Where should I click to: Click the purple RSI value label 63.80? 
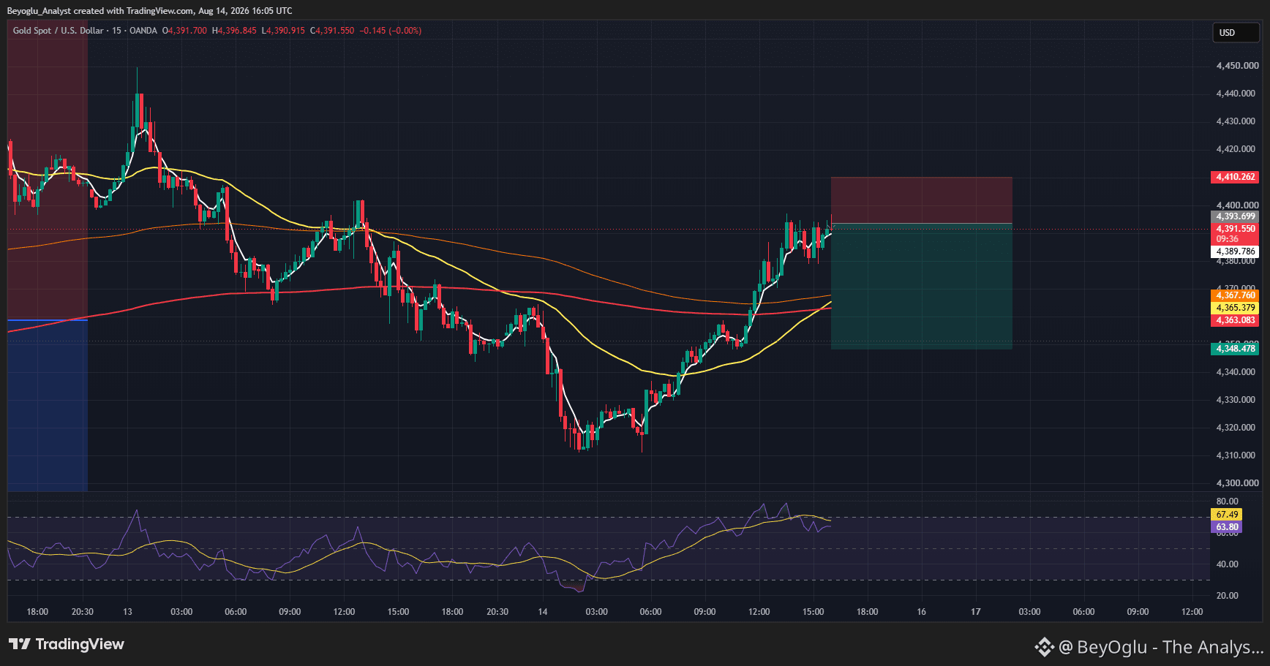1227,527
